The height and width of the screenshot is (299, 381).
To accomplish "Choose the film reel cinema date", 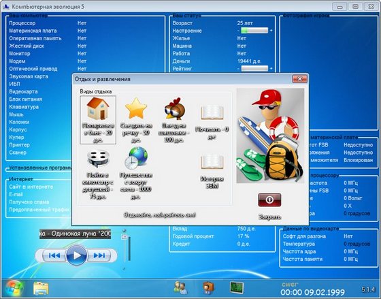I will pyautogui.click(x=98, y=159).
